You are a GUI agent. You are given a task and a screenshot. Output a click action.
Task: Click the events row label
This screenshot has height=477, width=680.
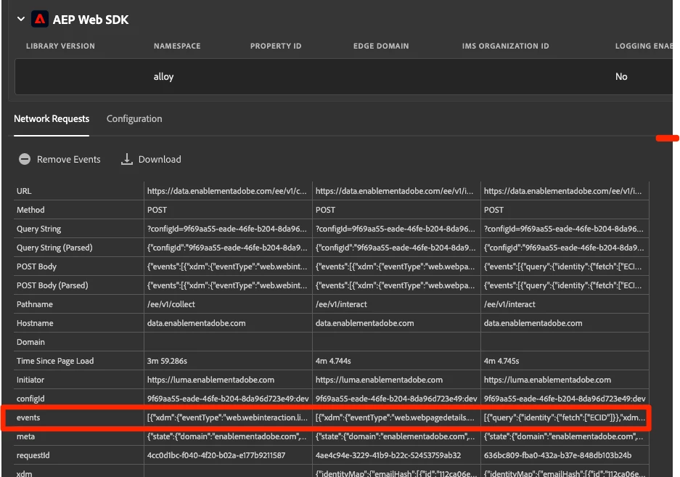click(28, 417)
